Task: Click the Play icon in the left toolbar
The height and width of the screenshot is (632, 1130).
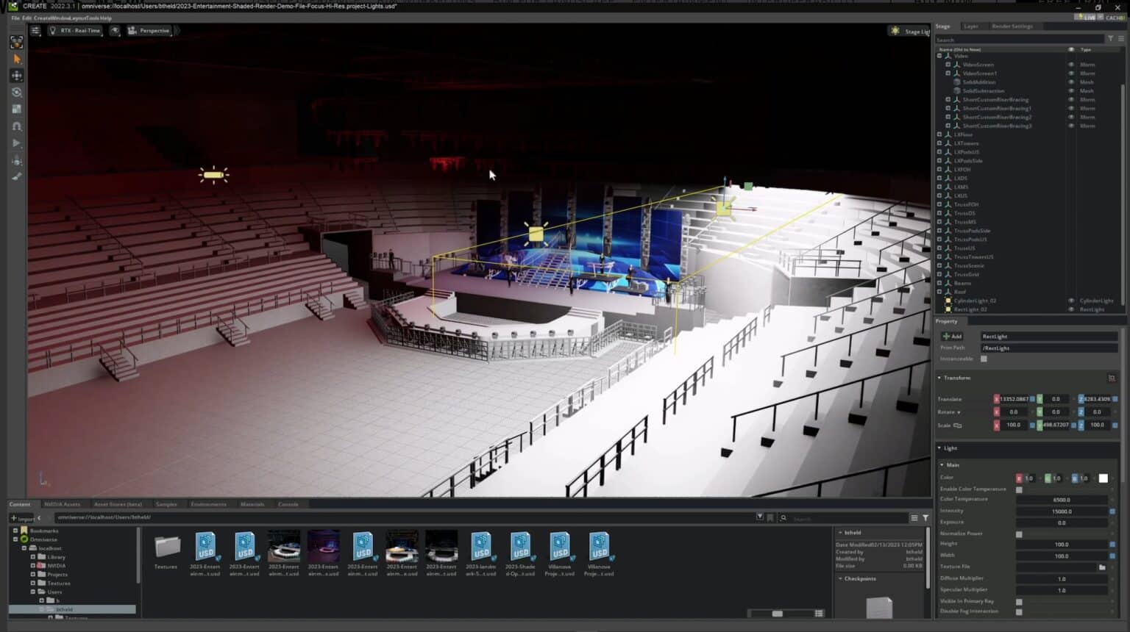Action: [16, 143]
